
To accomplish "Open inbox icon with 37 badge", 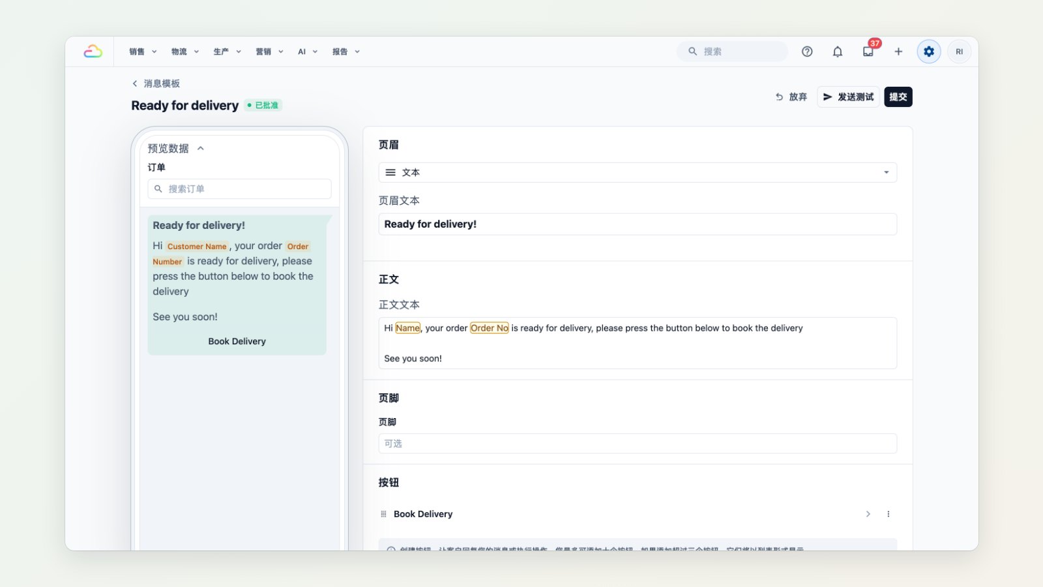I will click(x=868, y=52).
